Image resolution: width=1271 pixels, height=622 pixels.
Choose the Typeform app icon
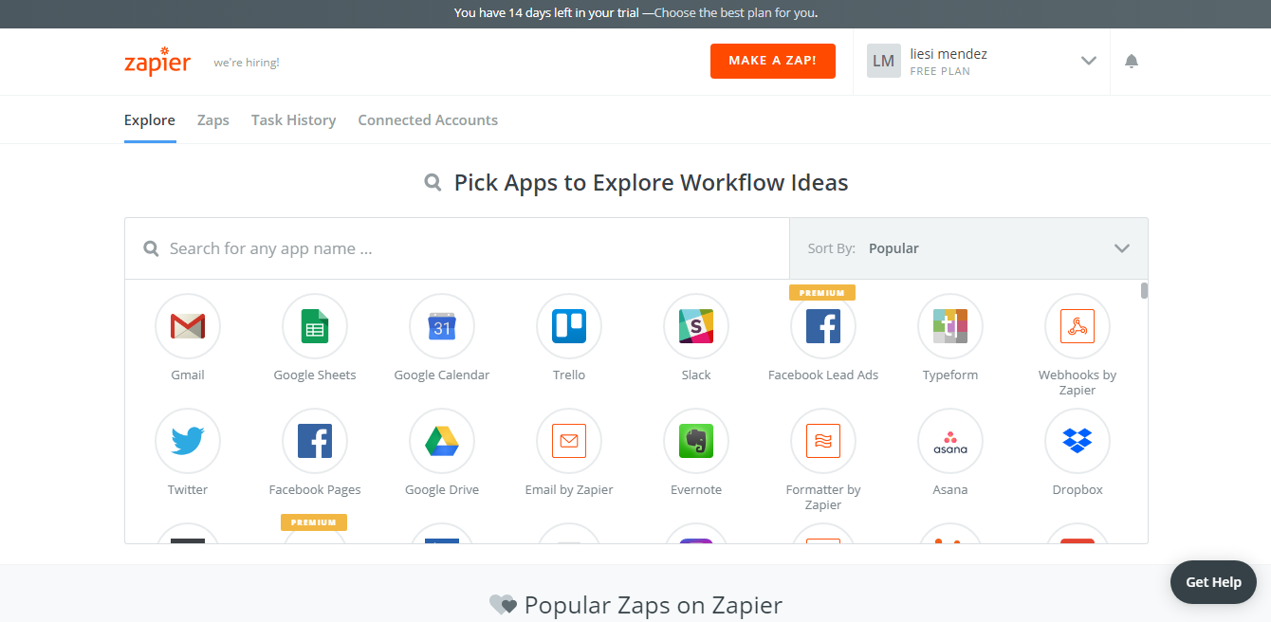(950, 326)
